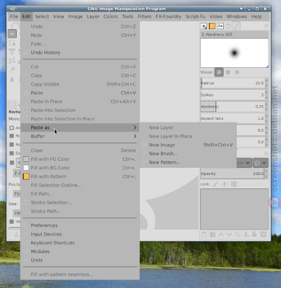This screenshot has height=288, width=281.
Task: Click Fill with BG Color entry
Action: [80, 168]
